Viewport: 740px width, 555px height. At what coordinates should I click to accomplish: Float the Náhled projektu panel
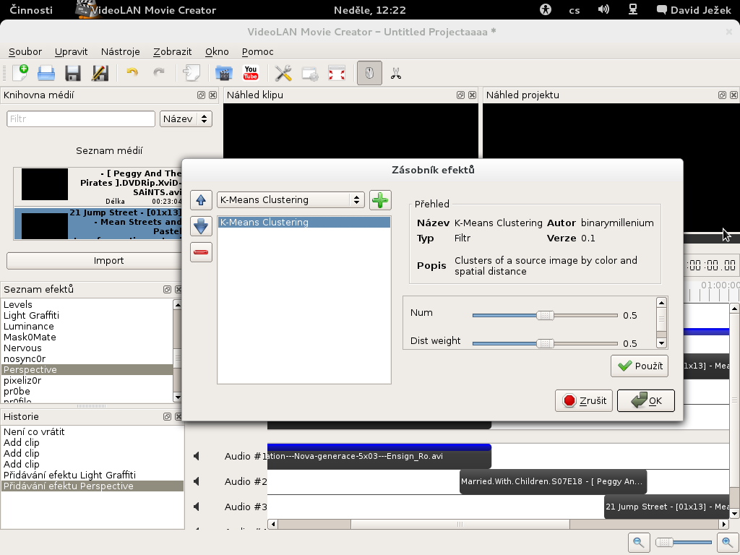click(x=722, y=95)
